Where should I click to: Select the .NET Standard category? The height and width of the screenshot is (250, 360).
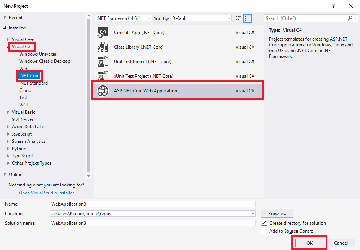[x=33, y=83]
